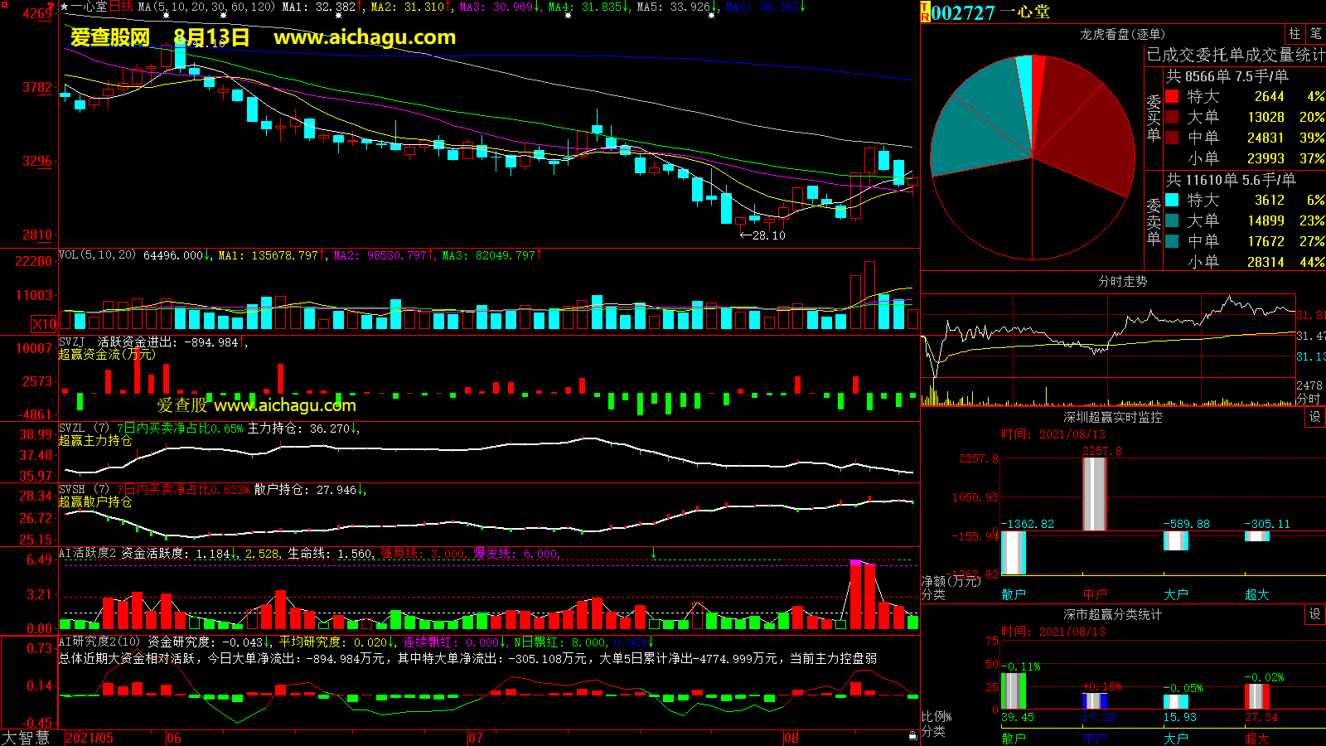Click the star icon before 一心堂 chart title

pos(65,7)
